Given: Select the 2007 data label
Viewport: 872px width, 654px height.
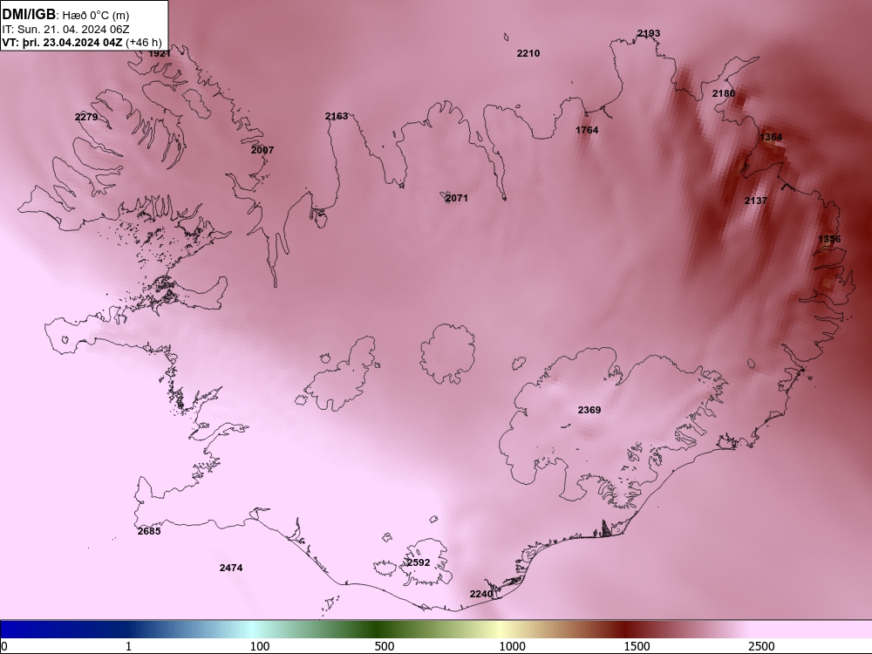Looking at the screenshot, I should pyautogui.click(x=262, y=150).
